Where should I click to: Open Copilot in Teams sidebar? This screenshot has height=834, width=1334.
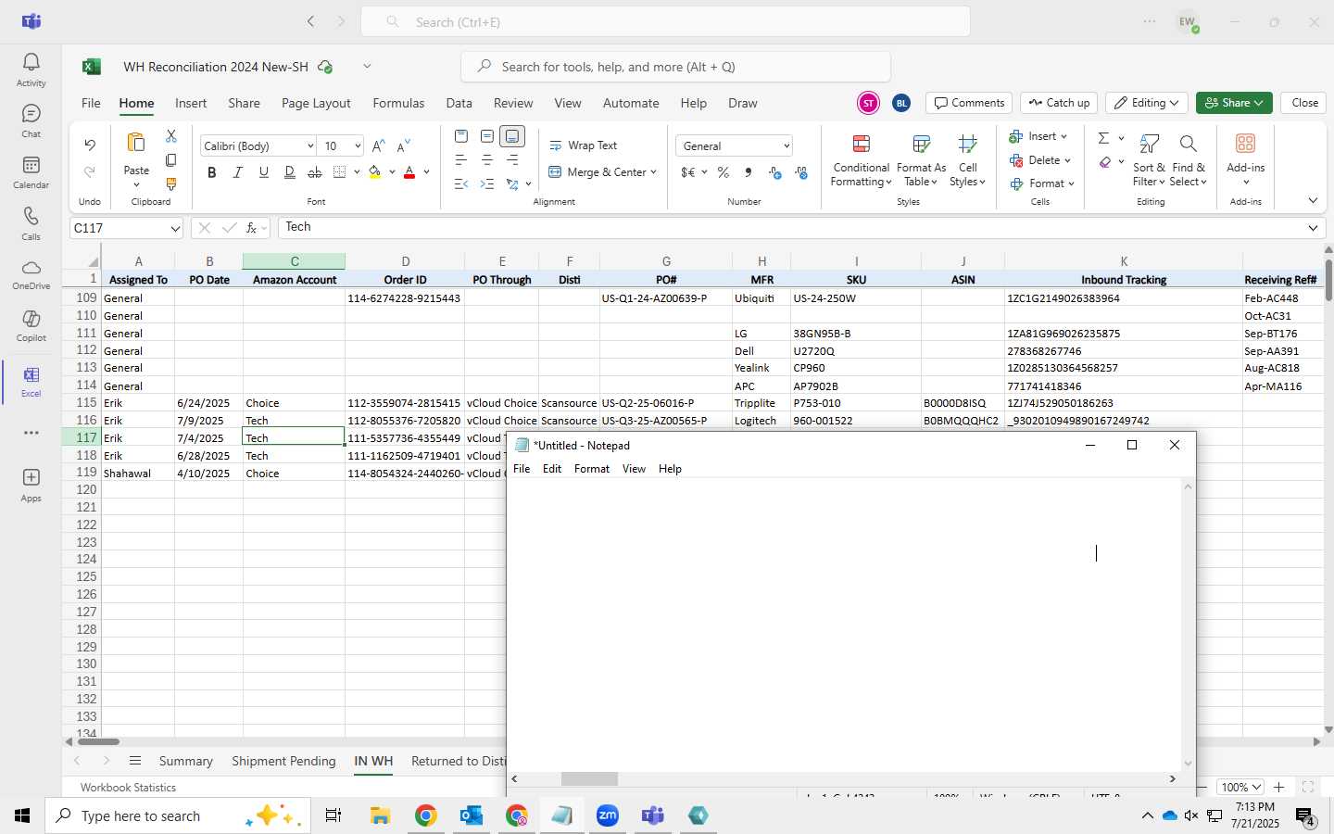31,325
